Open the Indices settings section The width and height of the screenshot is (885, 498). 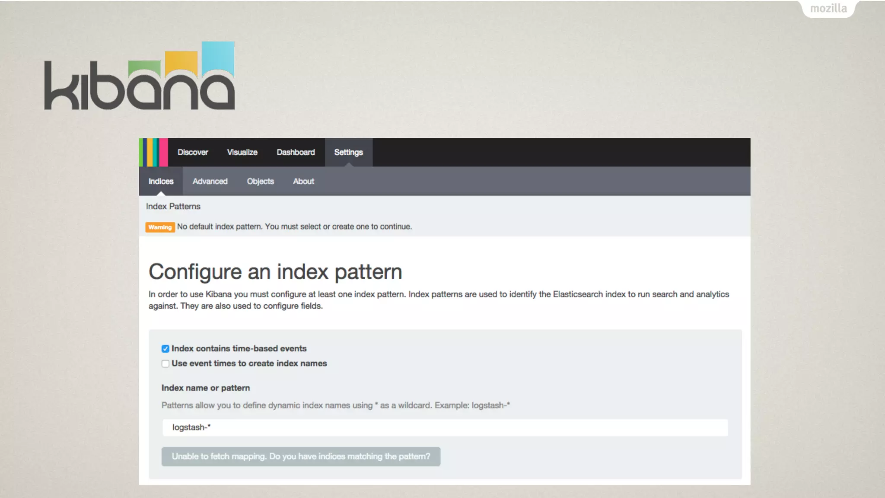(161, 181)
